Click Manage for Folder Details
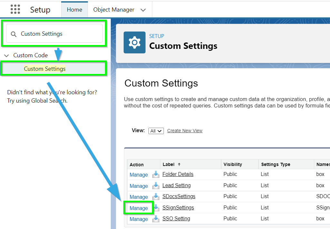The image size is (330, 229). coord(139,175)
